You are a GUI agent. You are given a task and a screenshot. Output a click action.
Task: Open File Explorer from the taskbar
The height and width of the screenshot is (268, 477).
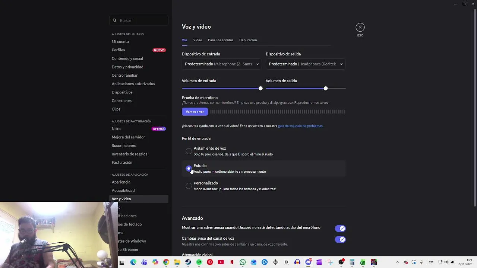(x=177, y=262)
